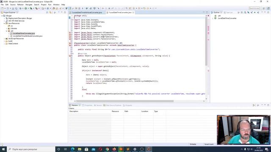The width and height of the screenshot is (271, 152).
Task: Click the Save All toolbar icon
Action: (16, 8)
